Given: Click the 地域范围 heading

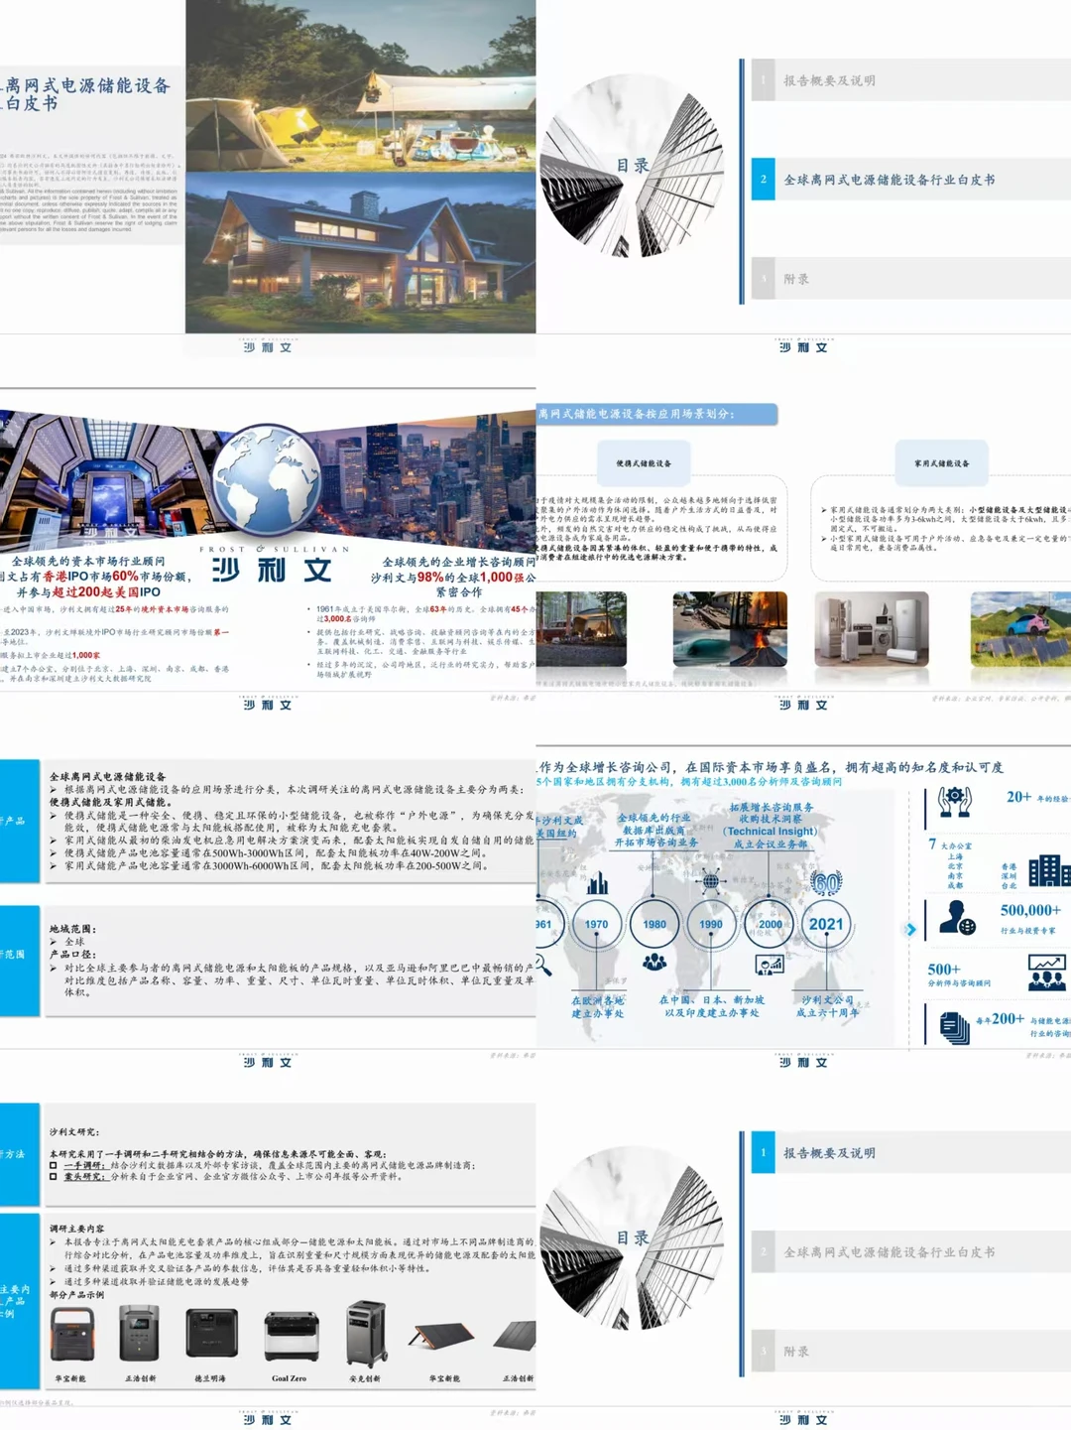Looking at the screenshot, I should [73, 929].
